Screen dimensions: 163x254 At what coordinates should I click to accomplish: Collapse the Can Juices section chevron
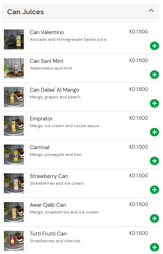coord(151,11)
